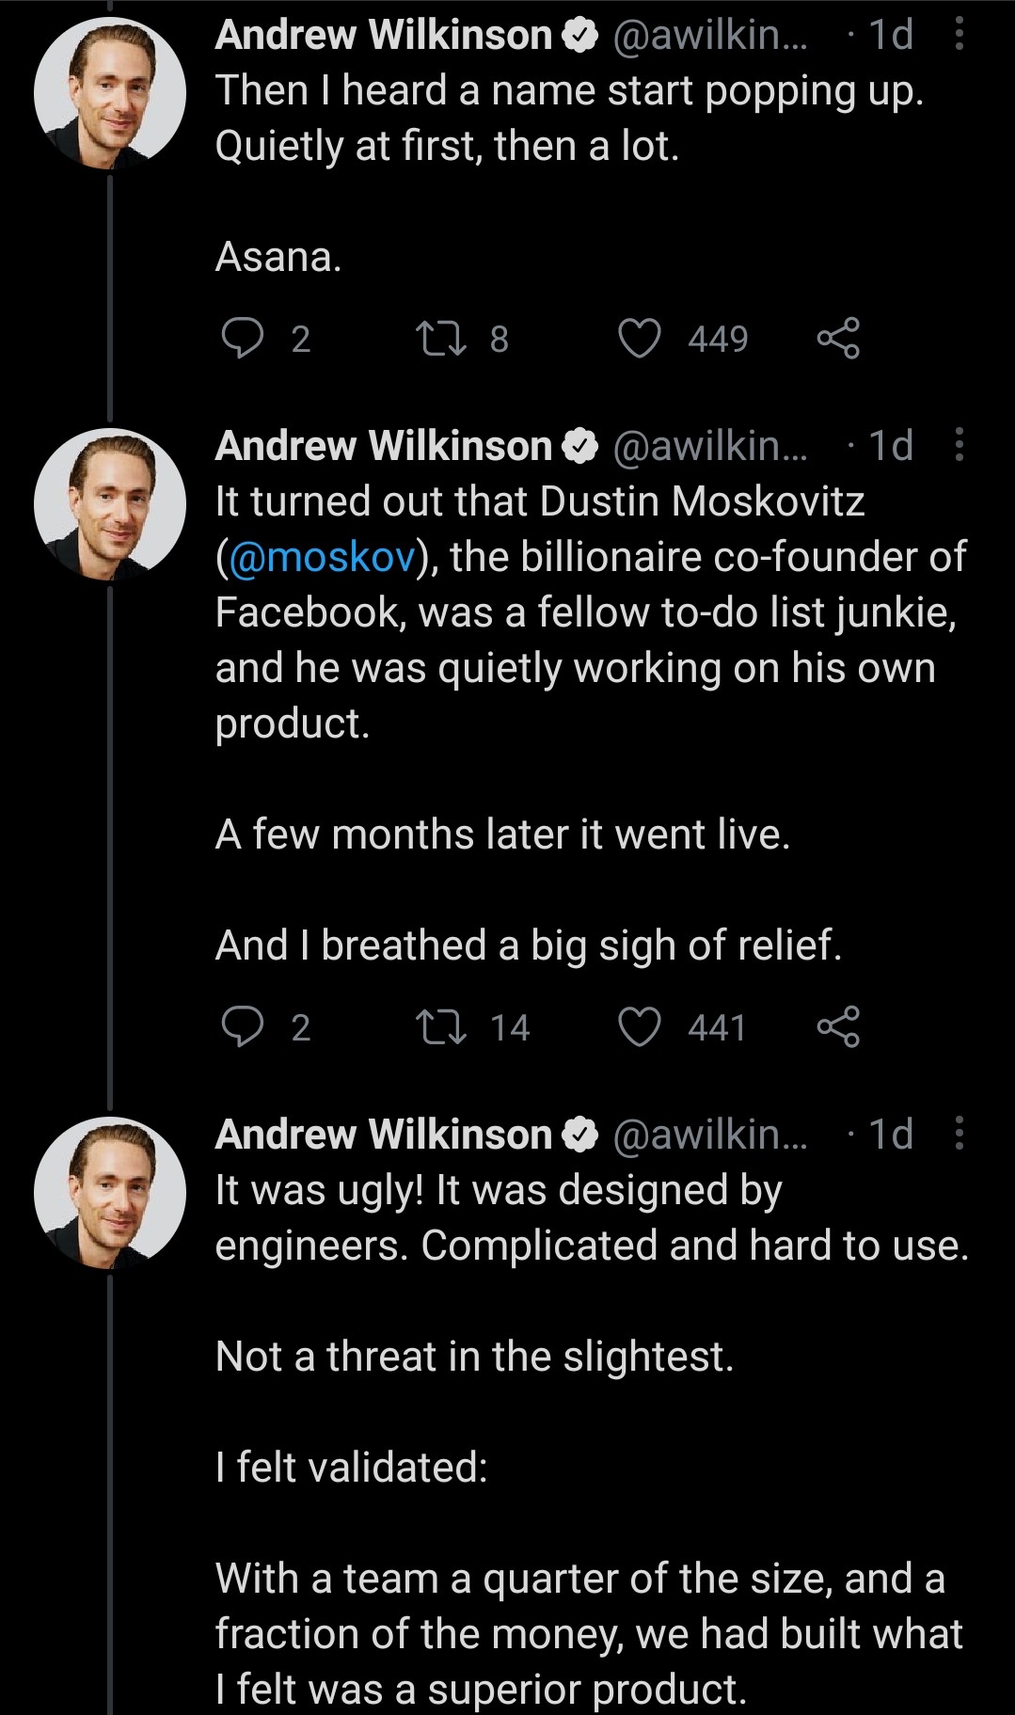The height and width of the screenshot is (1715, 1015).
Task: Reply to the Dustin Moskovitz tweet
Action: tap(243, 1026)
